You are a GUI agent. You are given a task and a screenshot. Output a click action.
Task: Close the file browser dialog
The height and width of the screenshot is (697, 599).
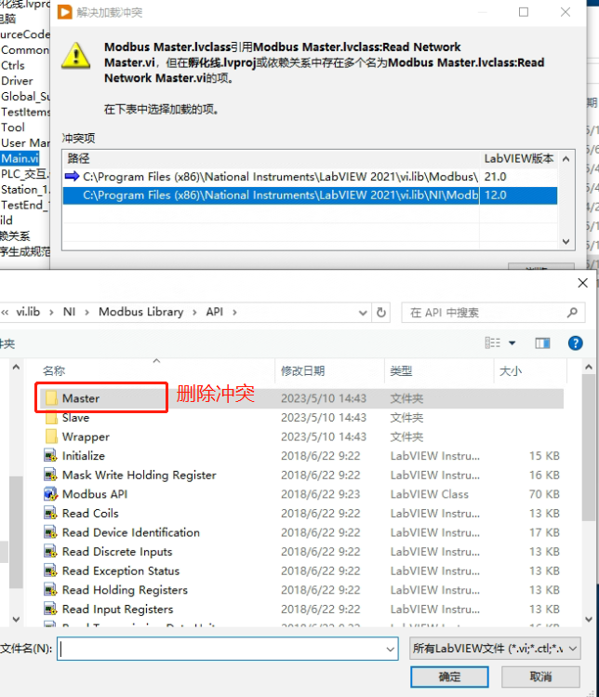(582, 283)
